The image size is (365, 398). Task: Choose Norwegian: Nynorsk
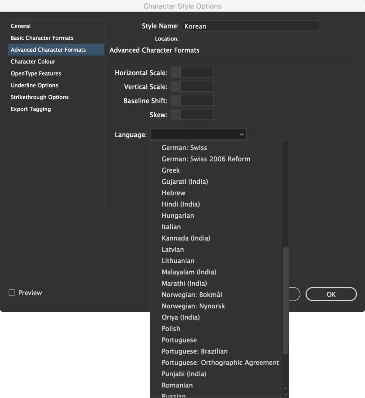pyautogui.click(x=216, y=306)
